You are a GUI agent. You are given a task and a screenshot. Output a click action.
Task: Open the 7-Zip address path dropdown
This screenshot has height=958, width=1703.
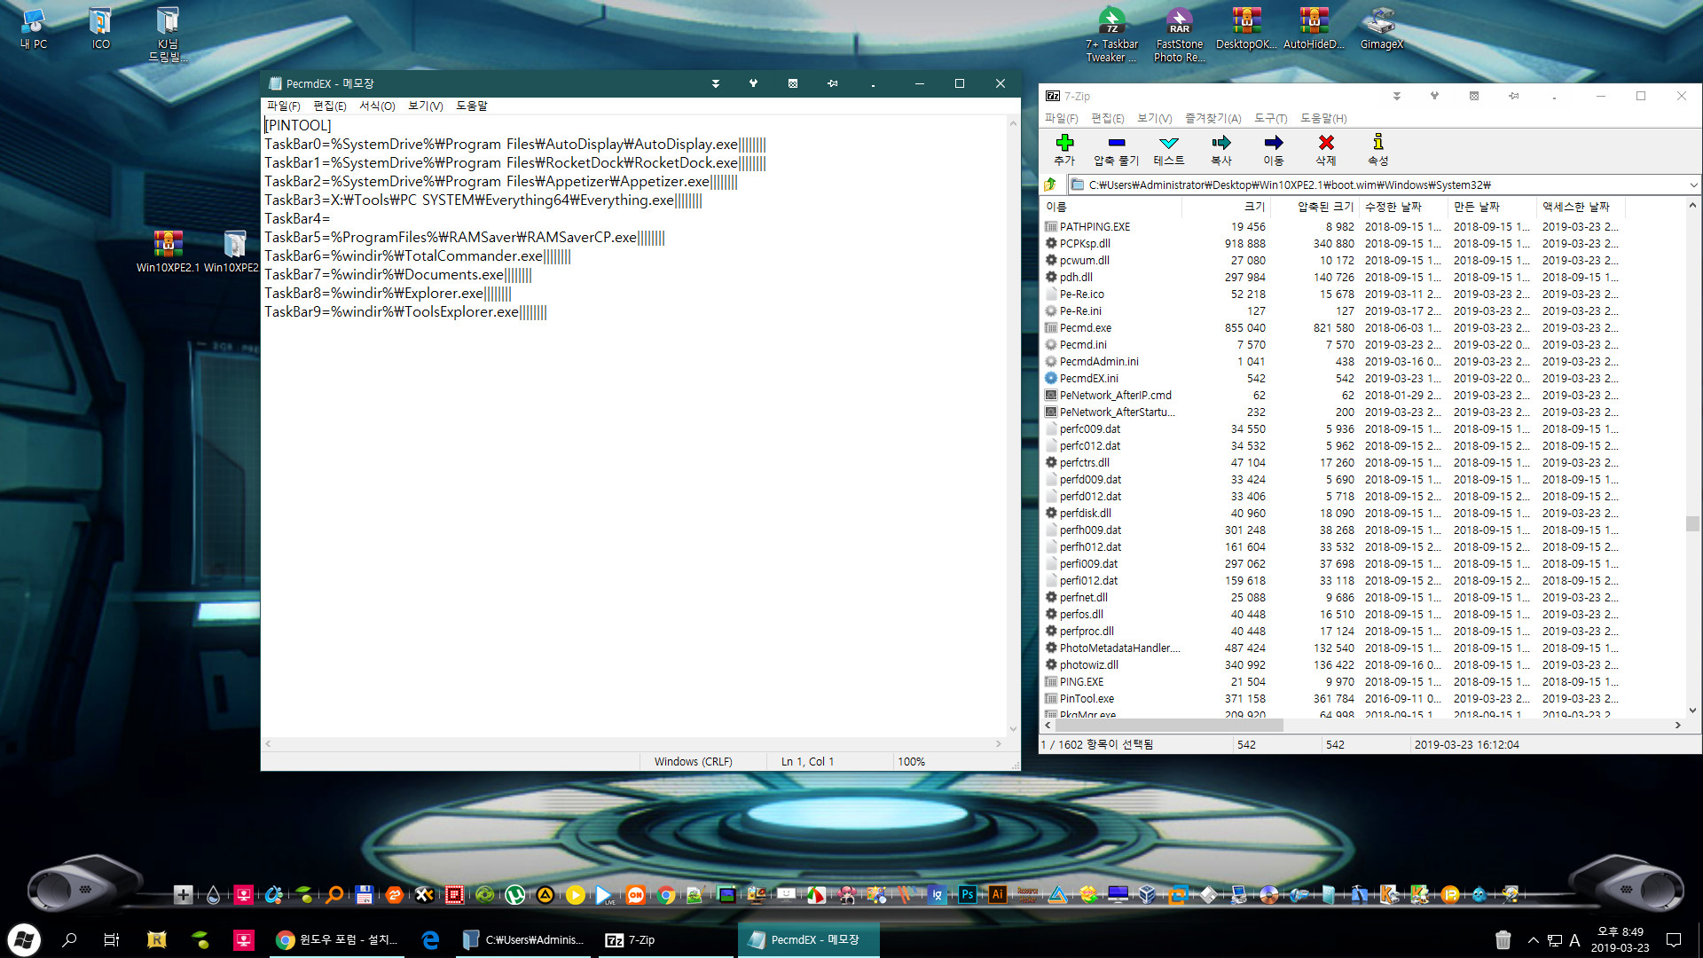pos(1693,185)
